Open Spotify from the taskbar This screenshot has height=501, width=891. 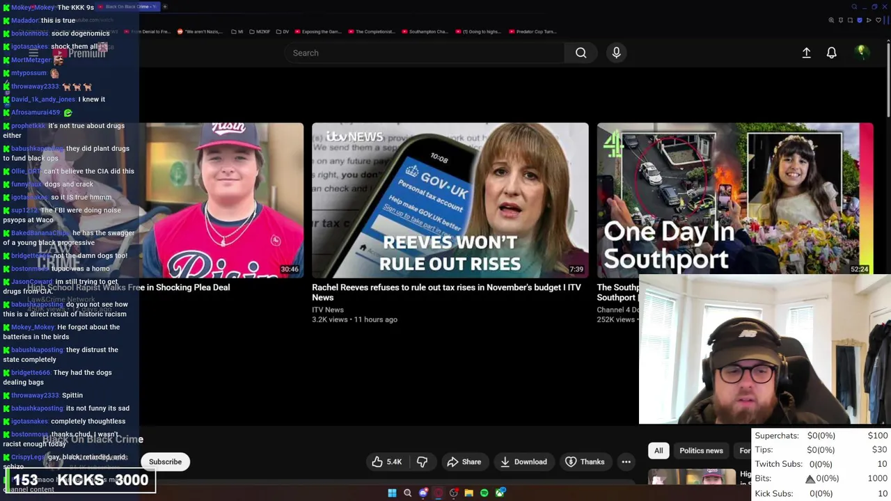(x=484, y=493)
